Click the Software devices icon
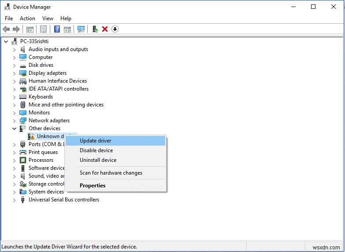The image size is (345, 252). pos(22,168)
